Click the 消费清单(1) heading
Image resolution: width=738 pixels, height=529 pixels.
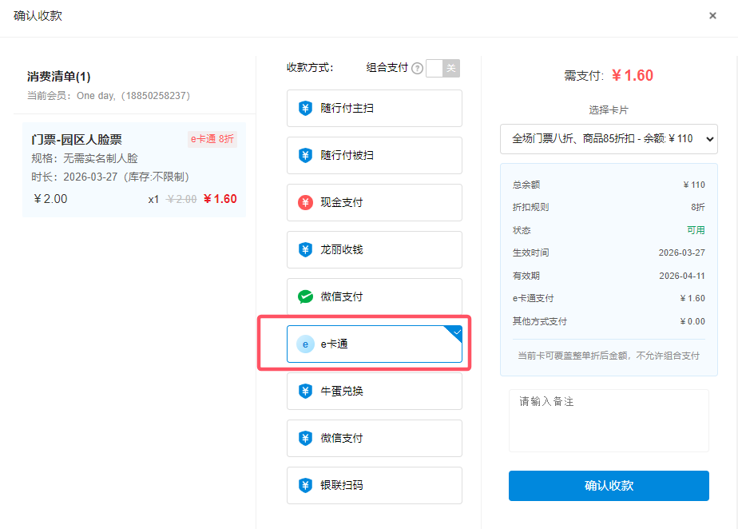(x=59, y=77)
